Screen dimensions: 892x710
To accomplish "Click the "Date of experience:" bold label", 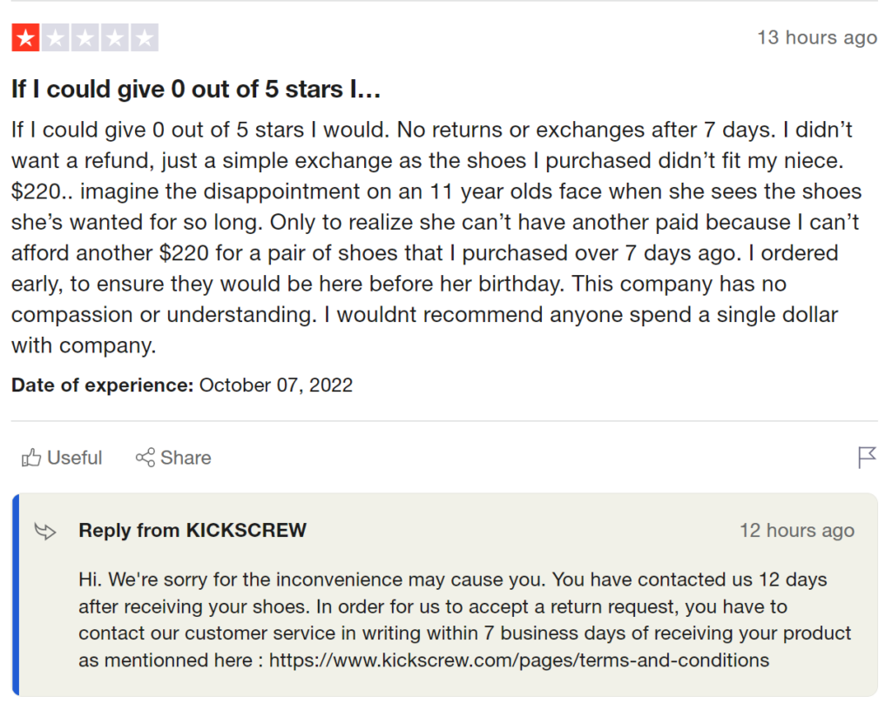I will pyautogui.click(x=103, y=385).
